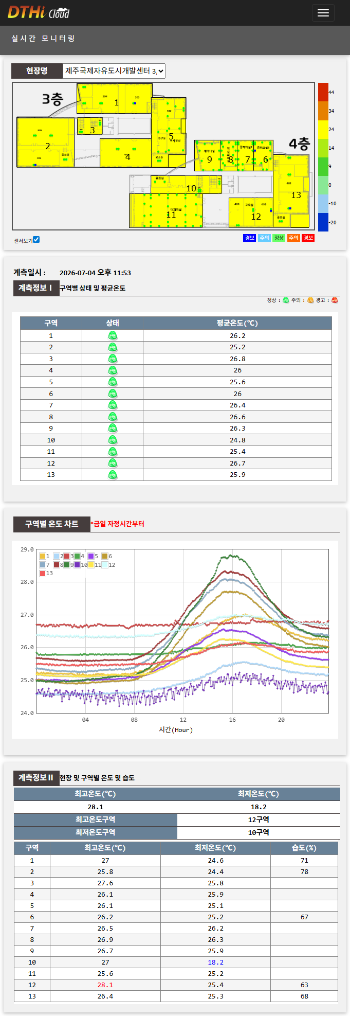This screenshot has height=1016, width=350.
Task: Toggle series 1 in chart legend
Action: [43, 556]
